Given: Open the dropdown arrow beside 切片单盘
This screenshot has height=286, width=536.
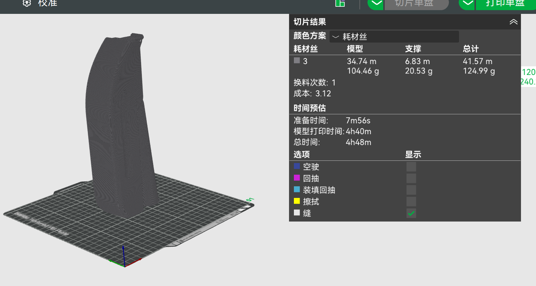Looking at the screenshot, I should click(x=375, y=4).
